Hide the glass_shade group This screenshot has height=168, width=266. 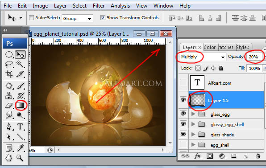pyautogui.click(x=183, y=134)
